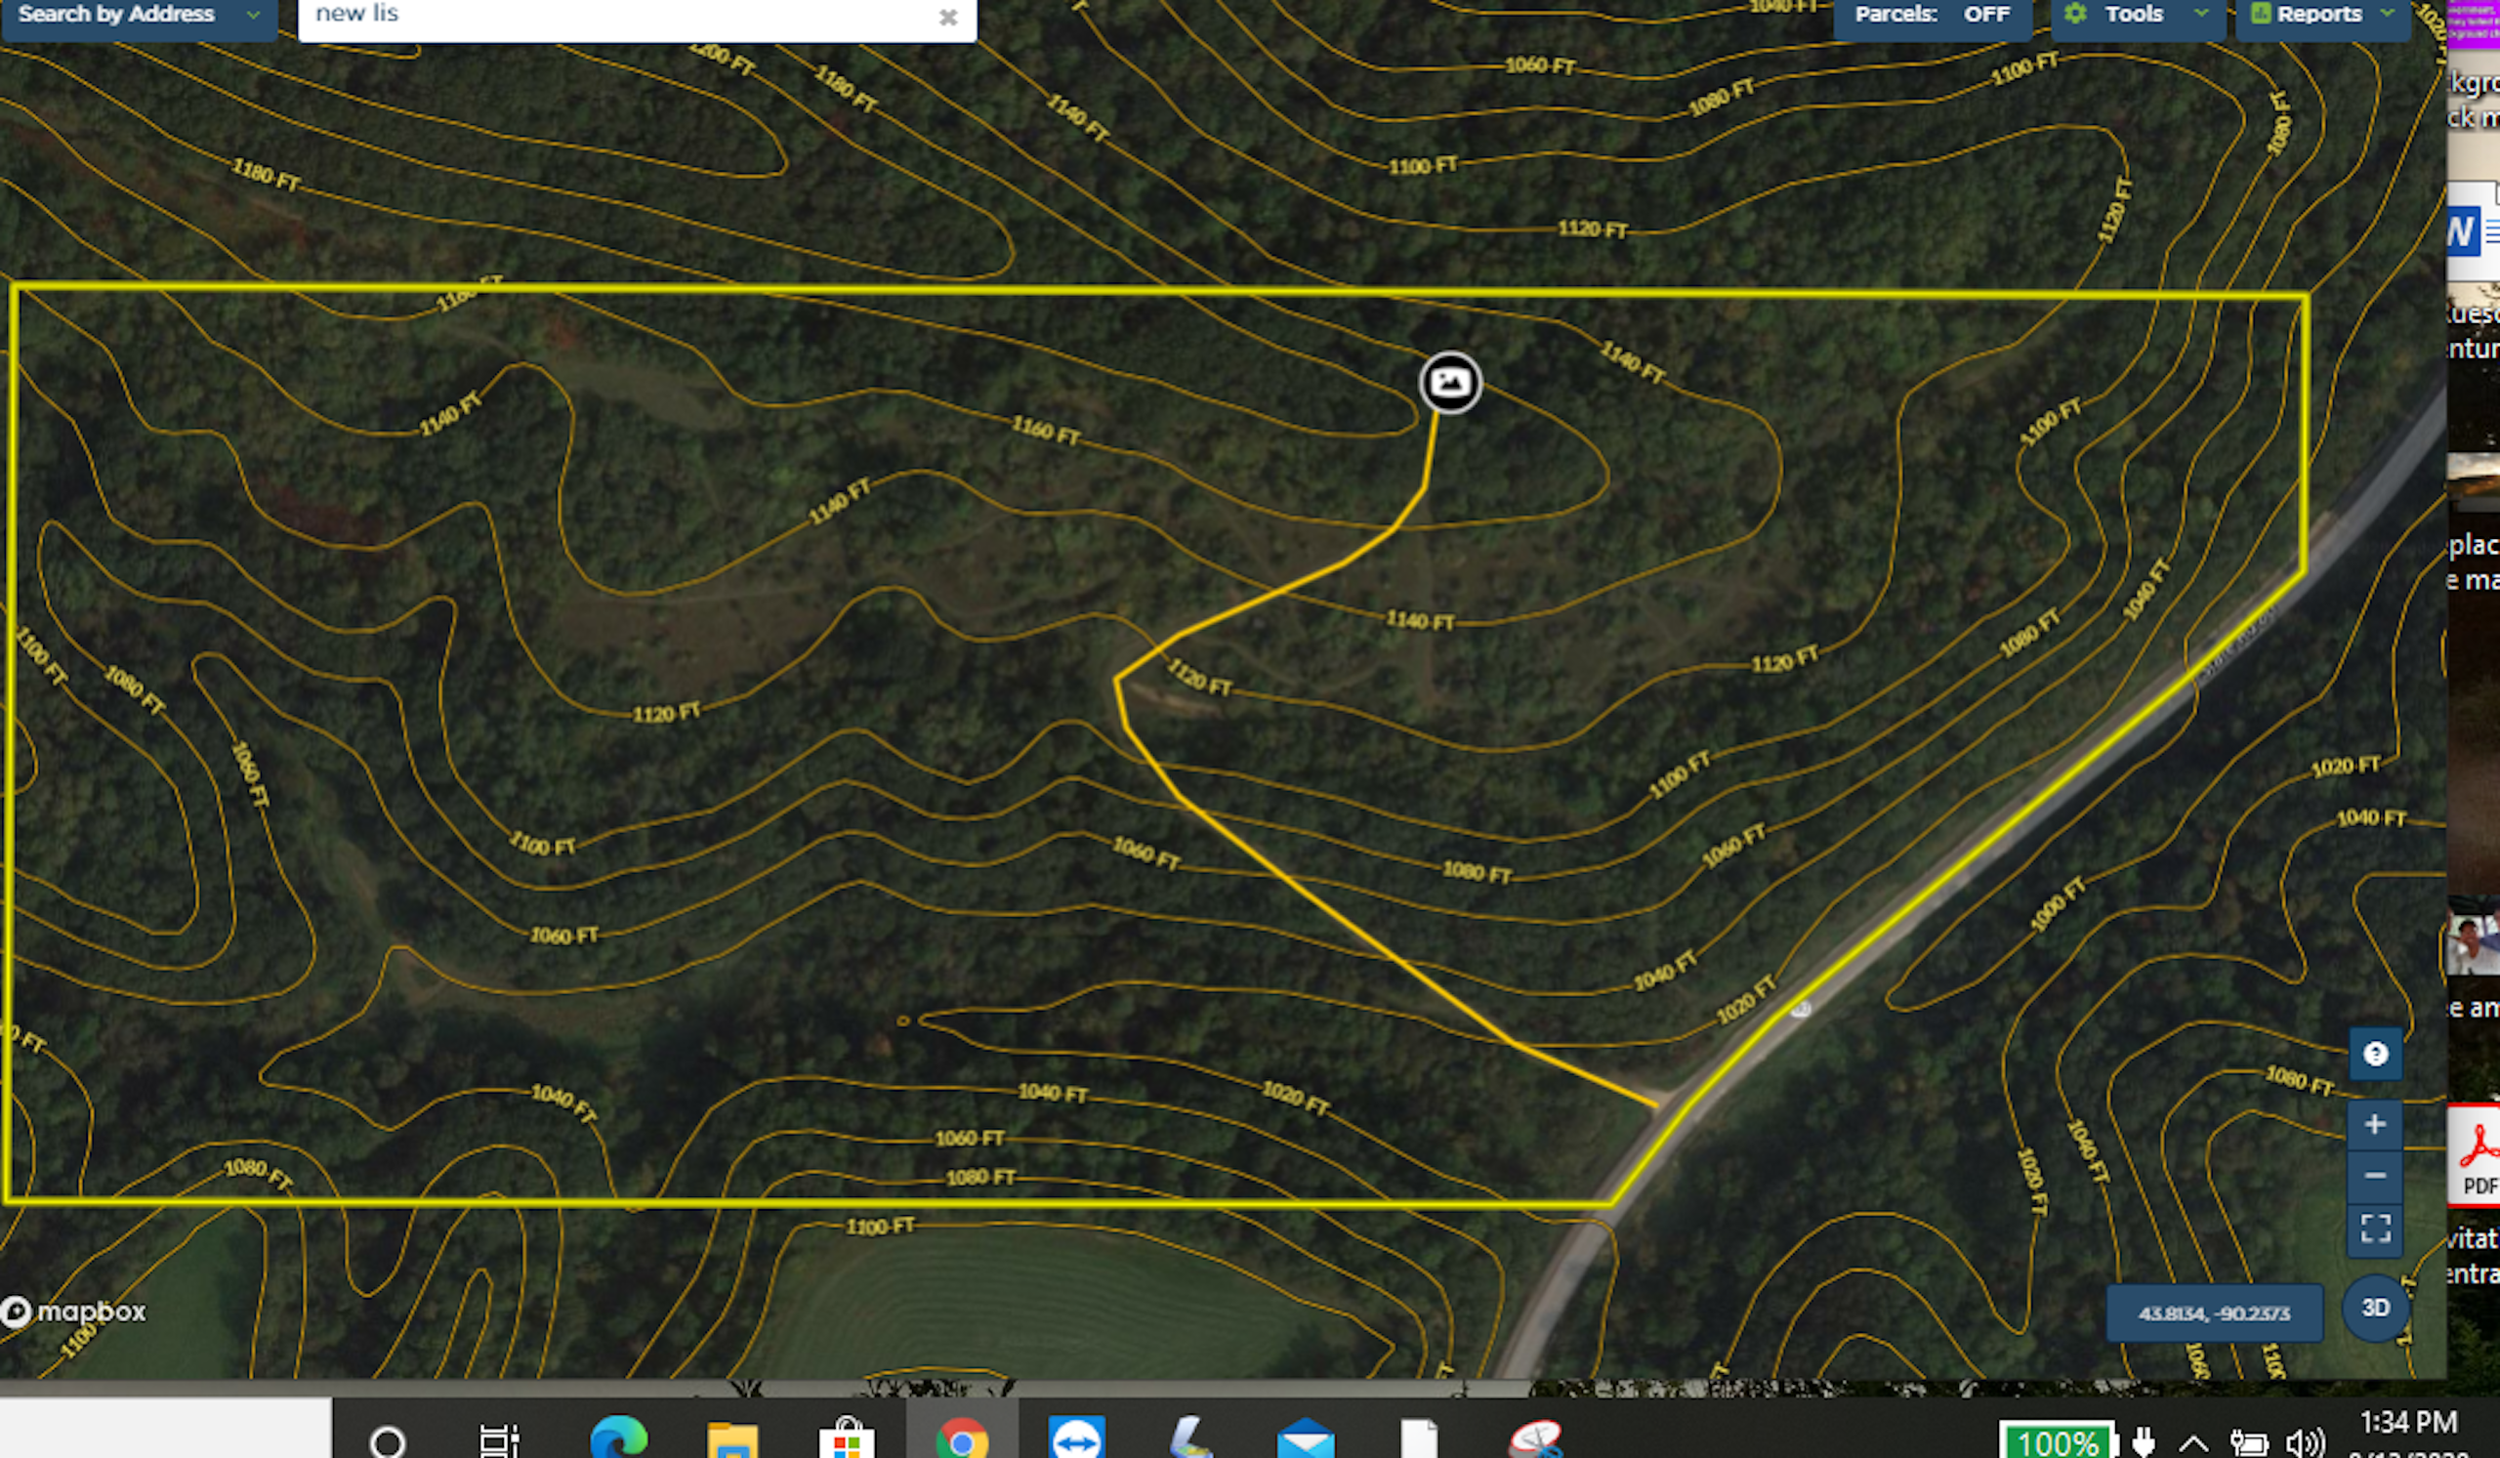Open Search by Address dropdown
Image resolution: width=2500 pixels, height=1458 pixels.
click(x=139, y=15)
